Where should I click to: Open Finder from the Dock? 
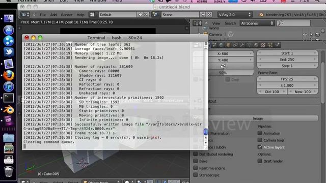pos(9,18)
